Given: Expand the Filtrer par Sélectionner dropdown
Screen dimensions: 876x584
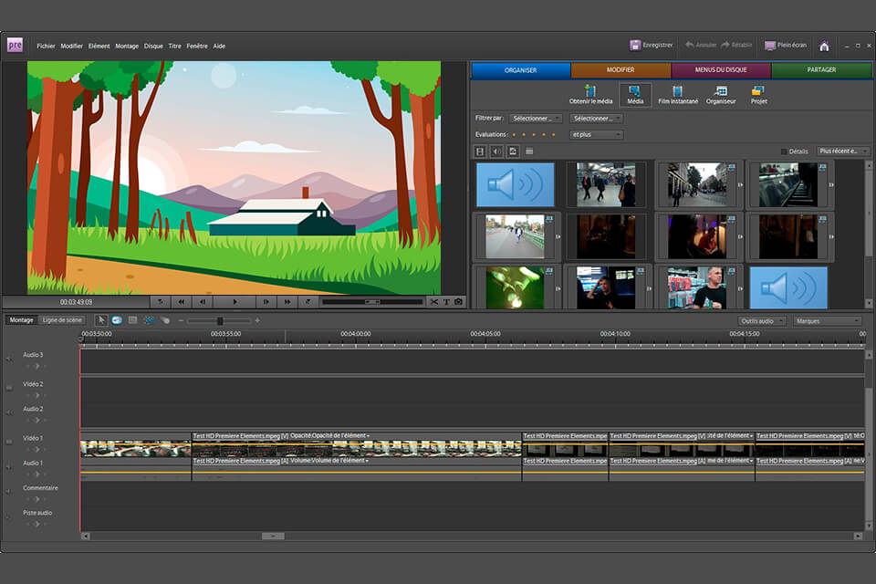Looking at the screenshot, I should point(536,118).
